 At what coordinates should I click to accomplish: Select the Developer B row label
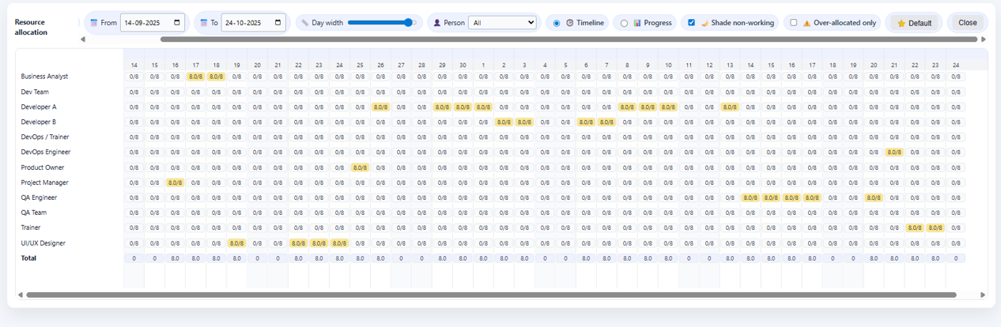coord(39,122)
